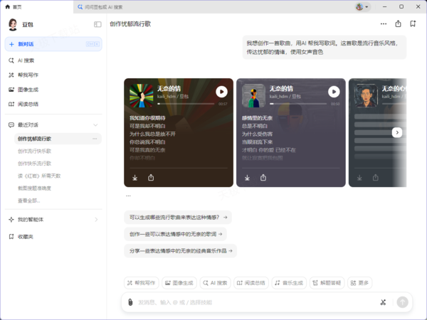Download the first song card
Image resolution: width=427 pixels, height=320 pixels.
pyautogui.click(x=135, y=178)
